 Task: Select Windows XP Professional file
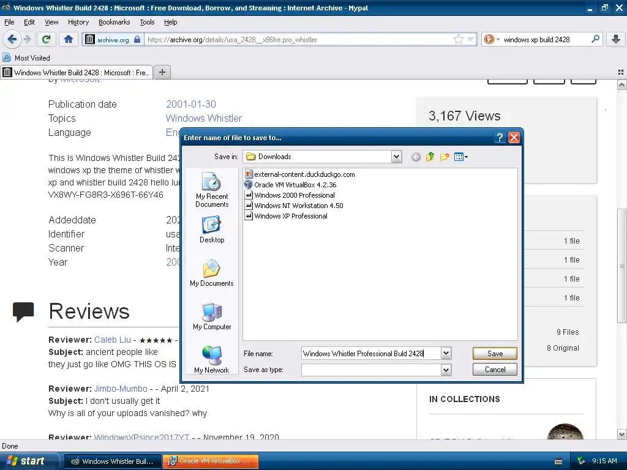click(x=287, y=216)
